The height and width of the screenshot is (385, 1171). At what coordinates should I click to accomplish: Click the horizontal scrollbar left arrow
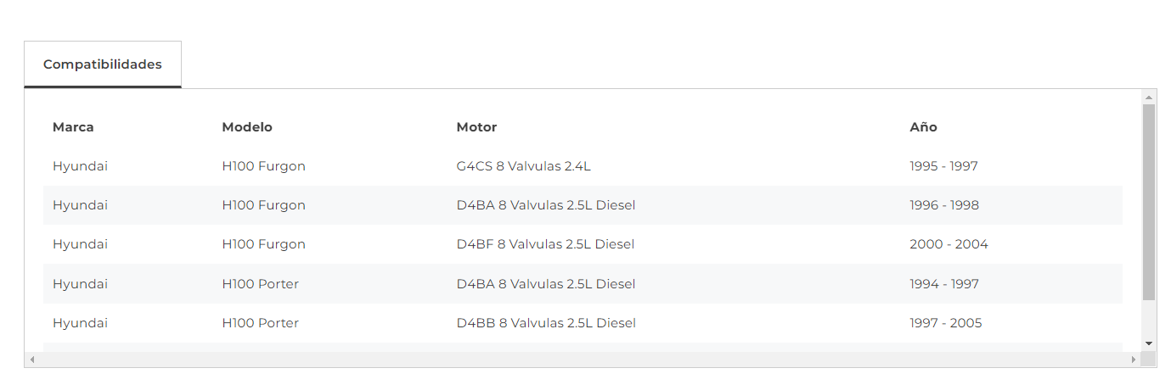[32, 360]
